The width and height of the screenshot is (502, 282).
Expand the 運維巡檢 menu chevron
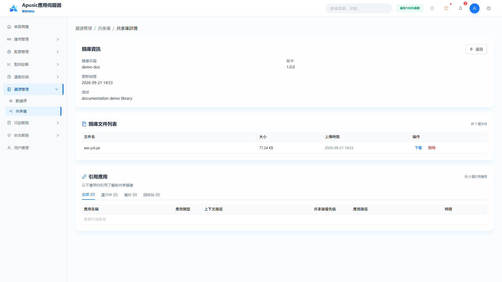coord(58,77)
